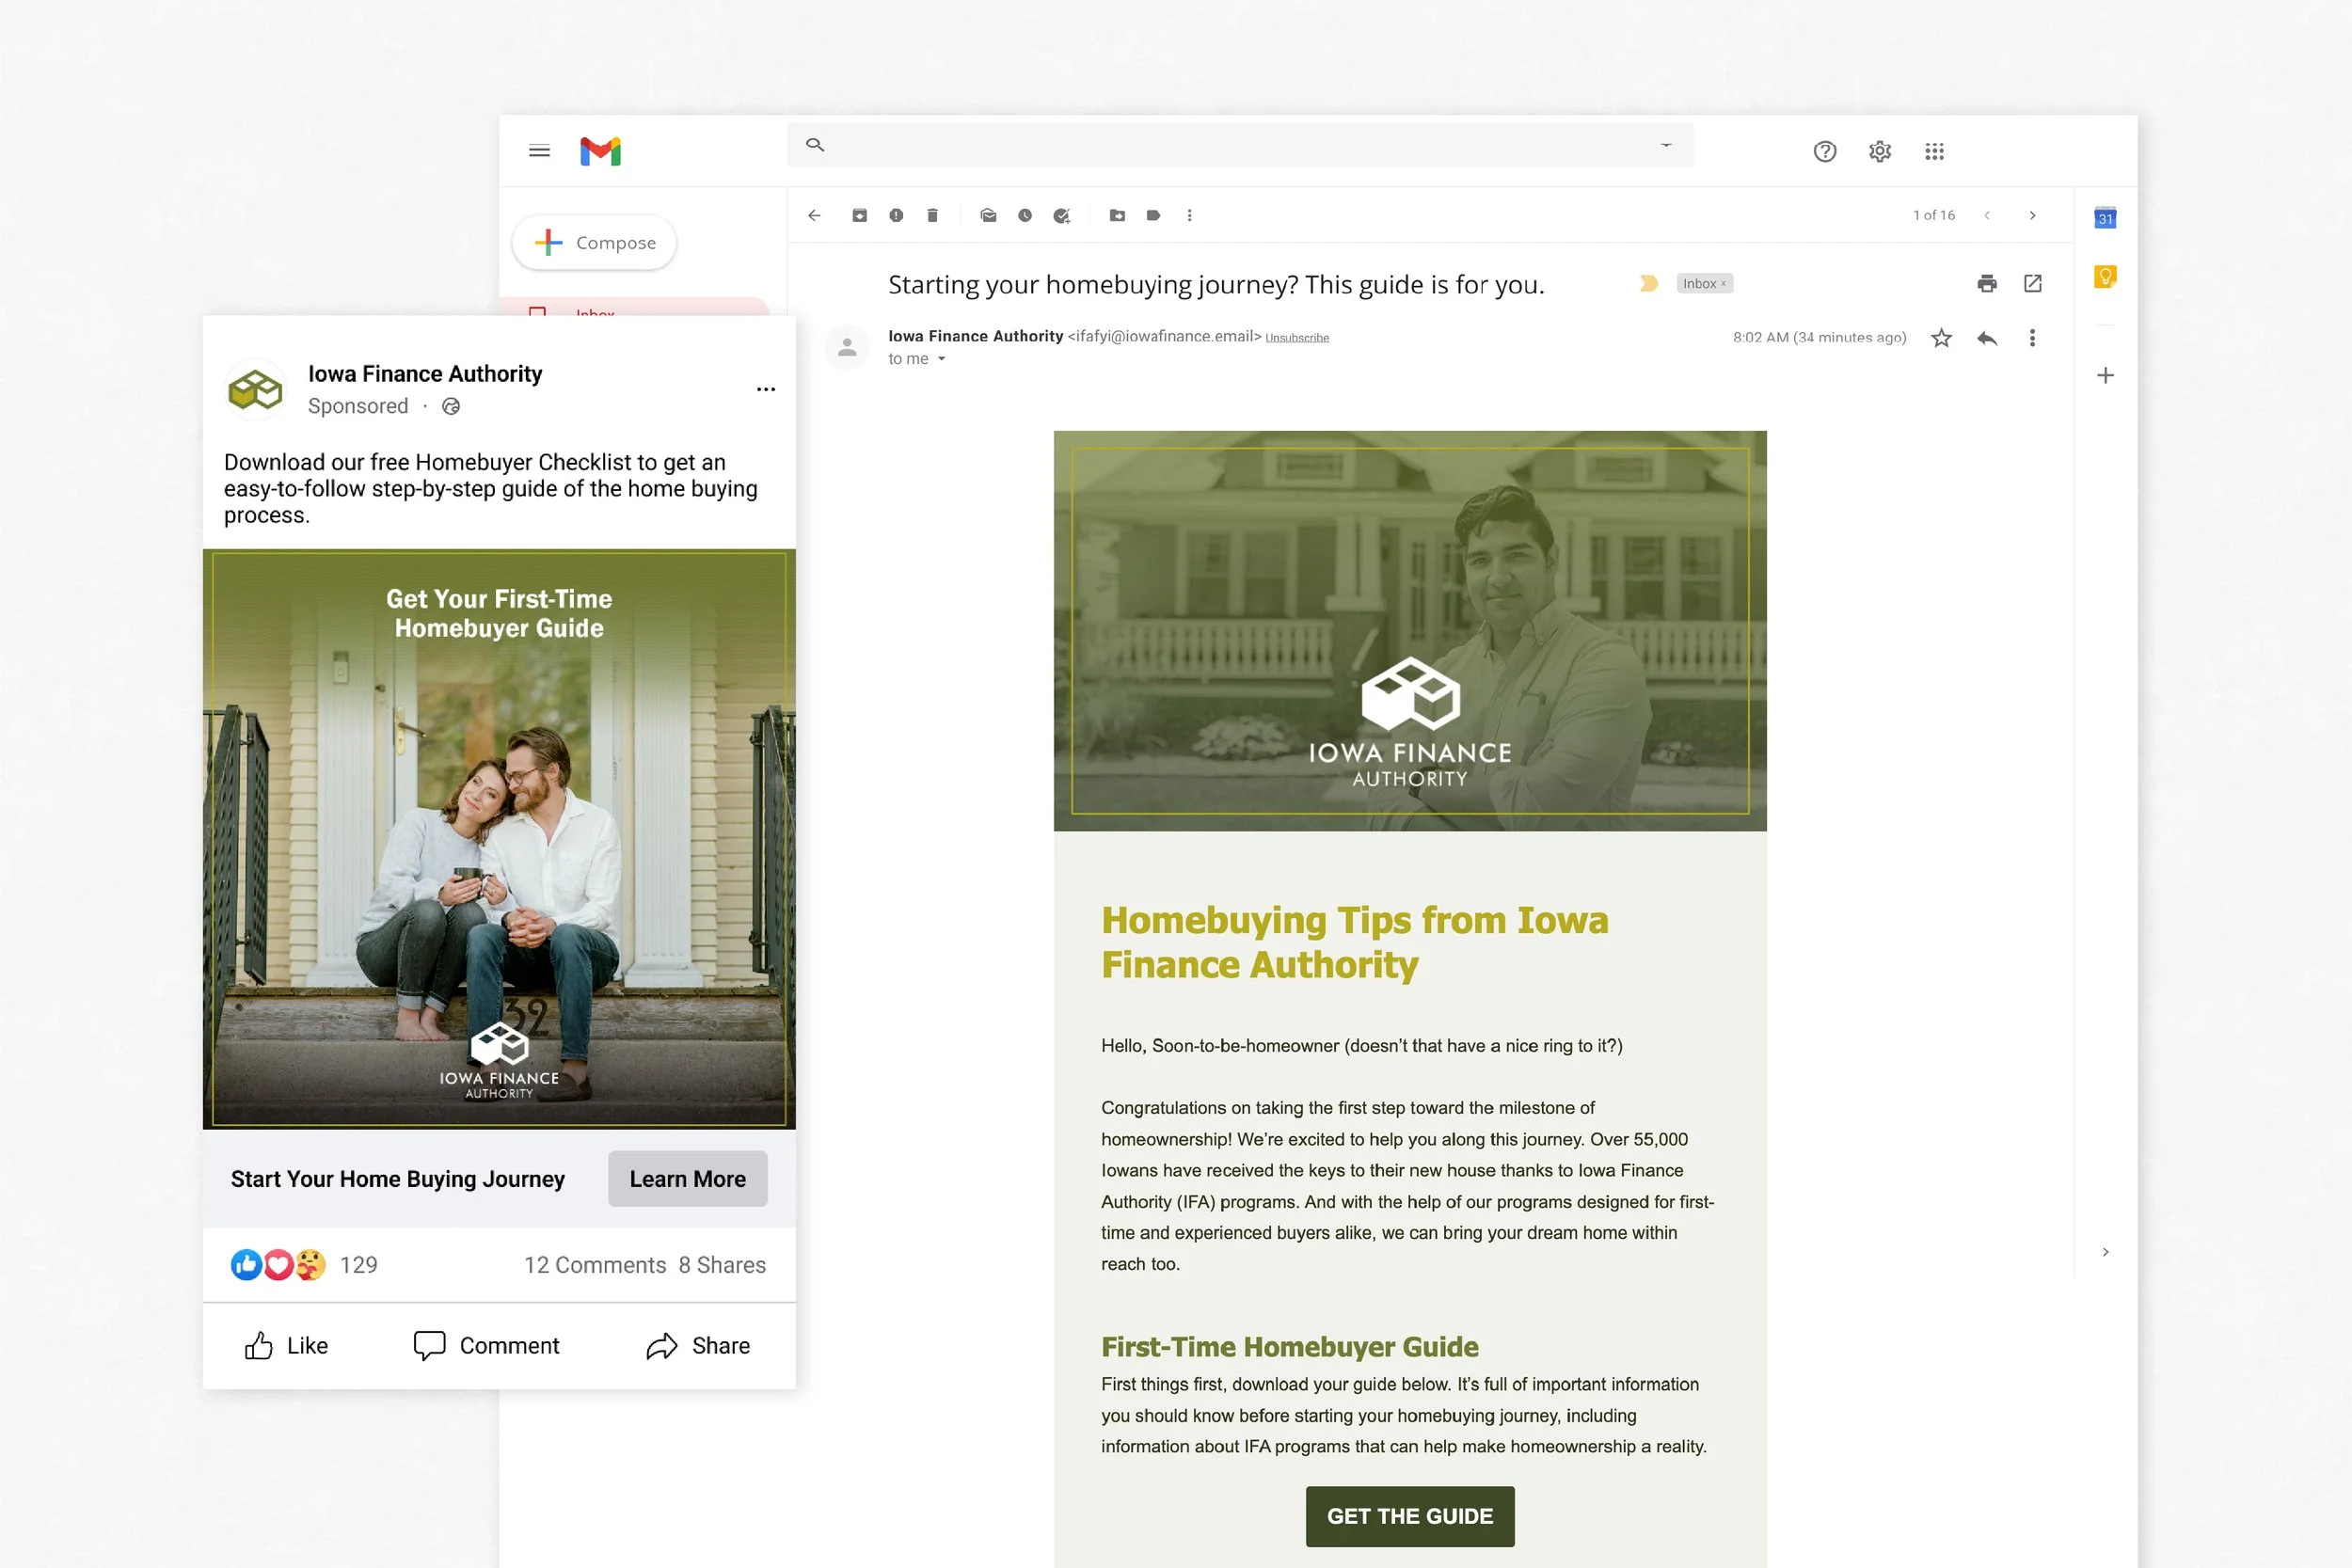Click email header banner image
2352x1568 pixels.
[x=1410, y=631]
